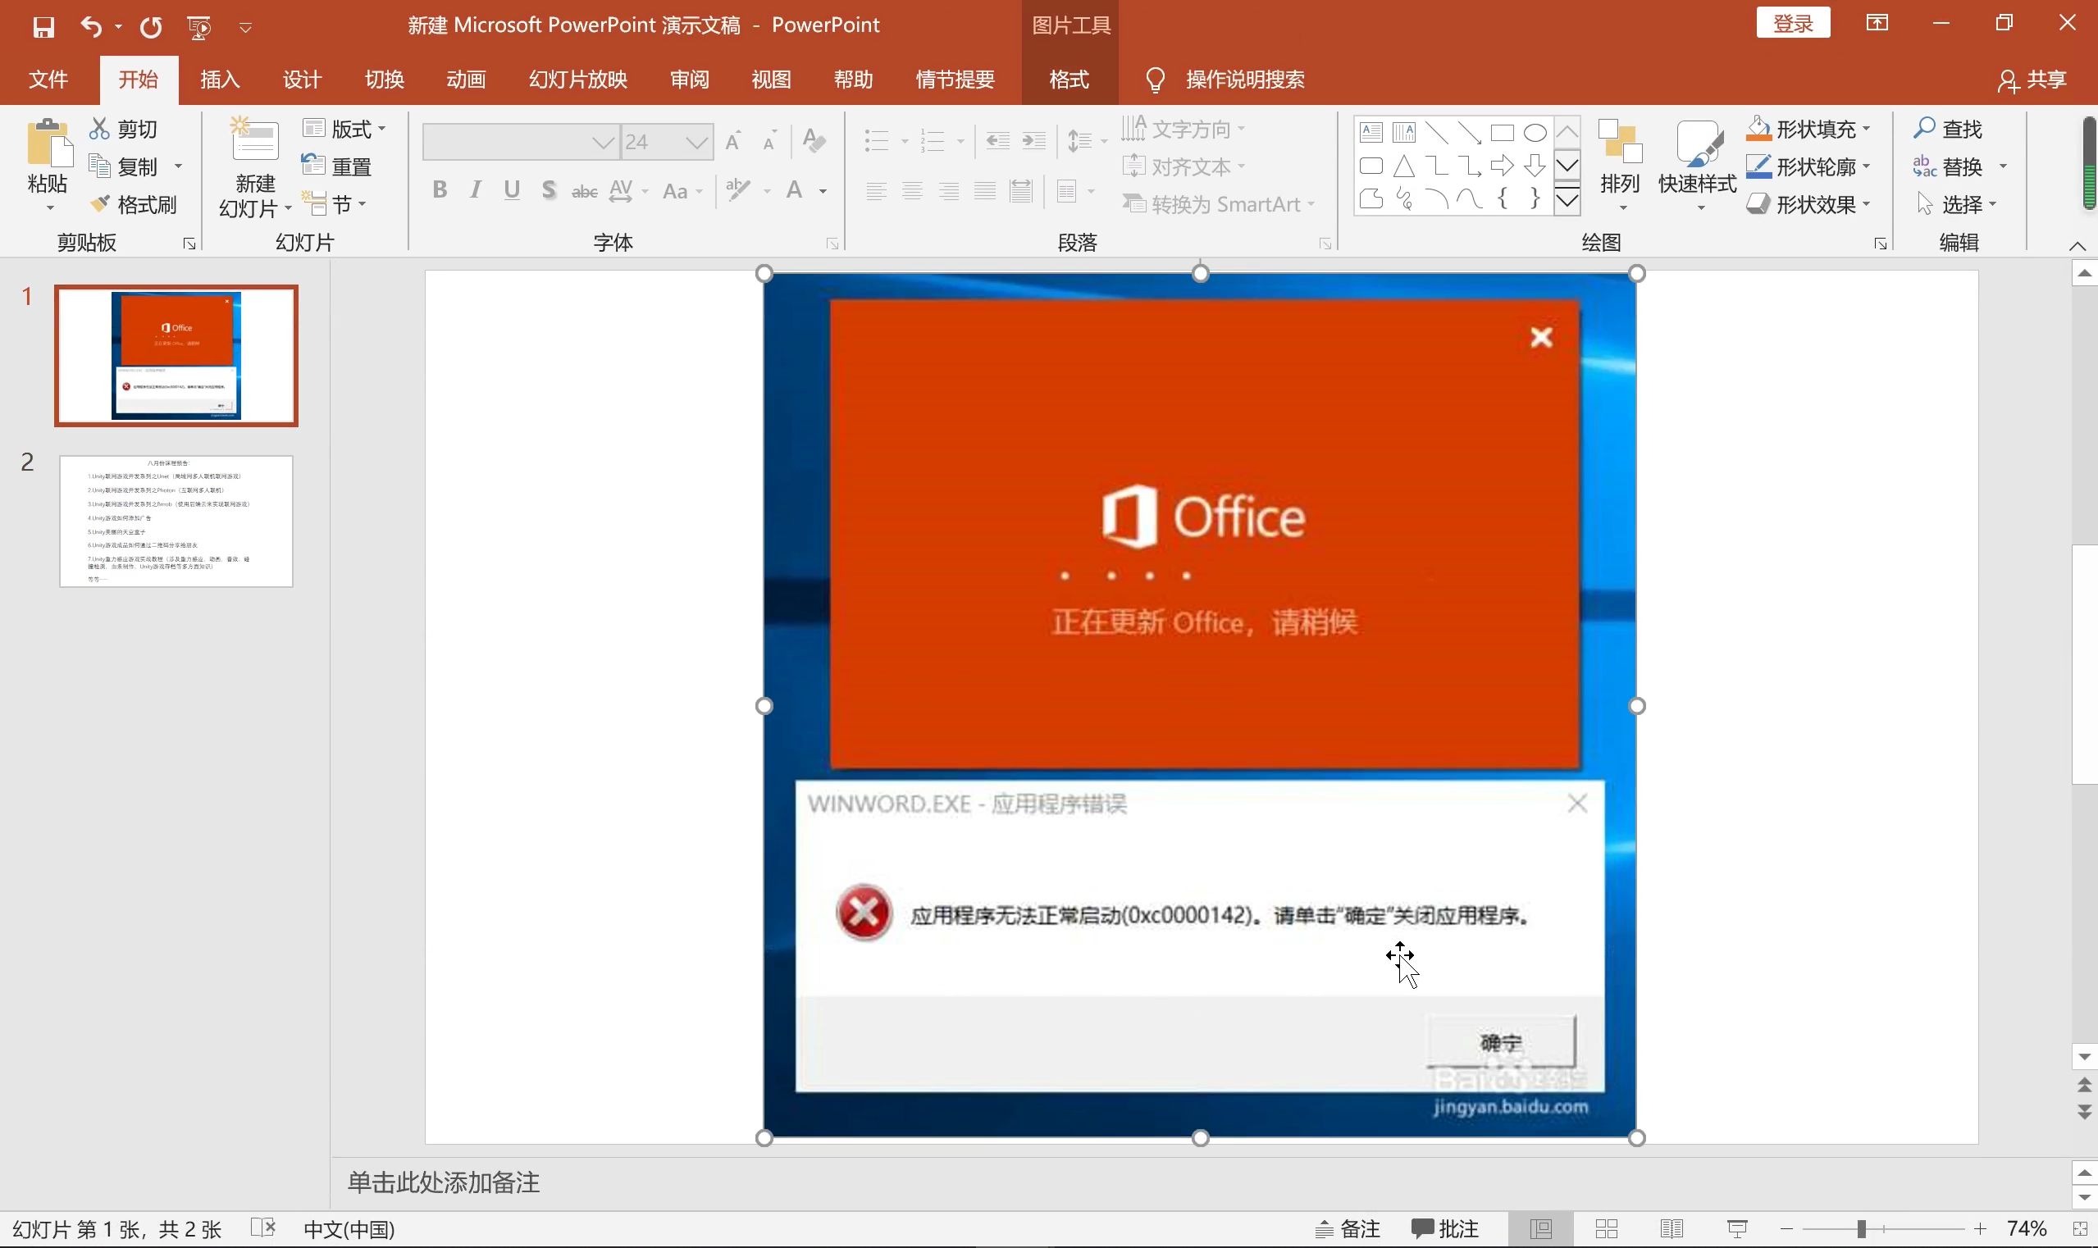
Task: Toggle strikethrough formatting
Action: pos(585,191)
